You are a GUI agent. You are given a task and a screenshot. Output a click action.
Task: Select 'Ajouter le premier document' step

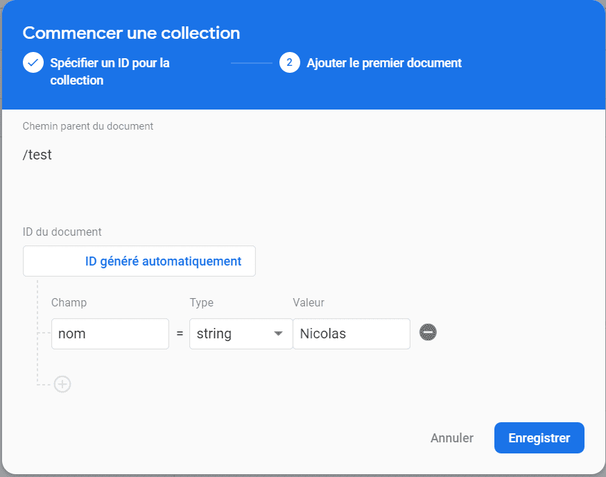383,63
